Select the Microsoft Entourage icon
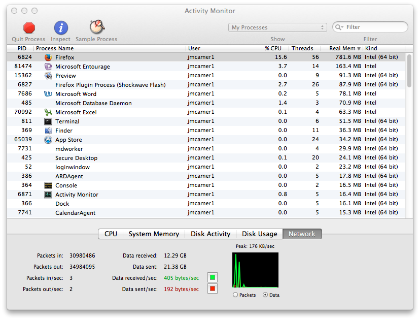Viewport: 420px width, 320px height. [48, 66]
